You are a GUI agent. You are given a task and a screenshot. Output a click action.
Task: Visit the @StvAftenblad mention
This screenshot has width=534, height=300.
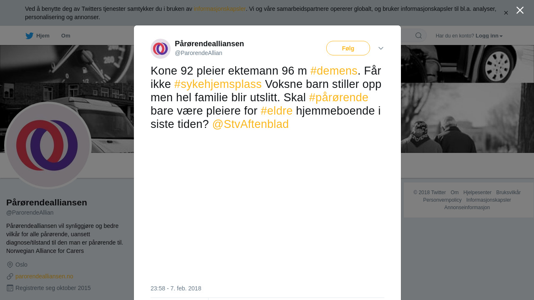[250, 124]
